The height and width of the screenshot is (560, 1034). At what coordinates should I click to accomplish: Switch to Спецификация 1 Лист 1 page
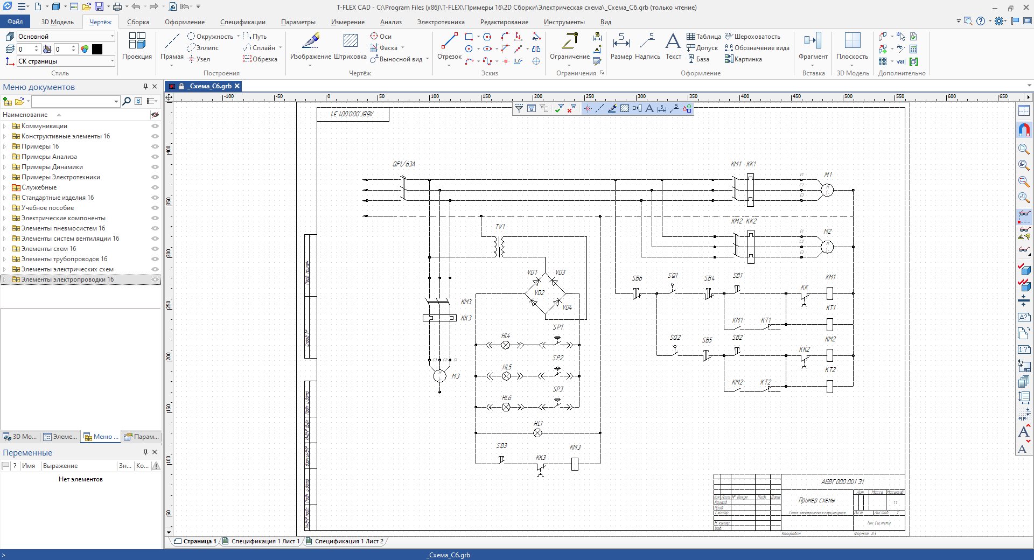(x=264, y=541)
